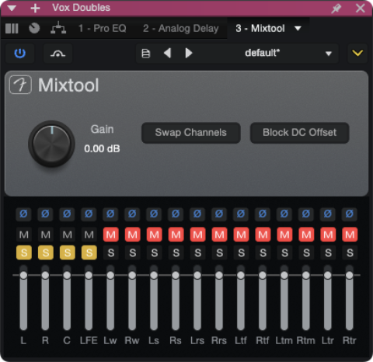Unmute the Rs channel
This screenshot has width=373, height=362.
[176, 235]
